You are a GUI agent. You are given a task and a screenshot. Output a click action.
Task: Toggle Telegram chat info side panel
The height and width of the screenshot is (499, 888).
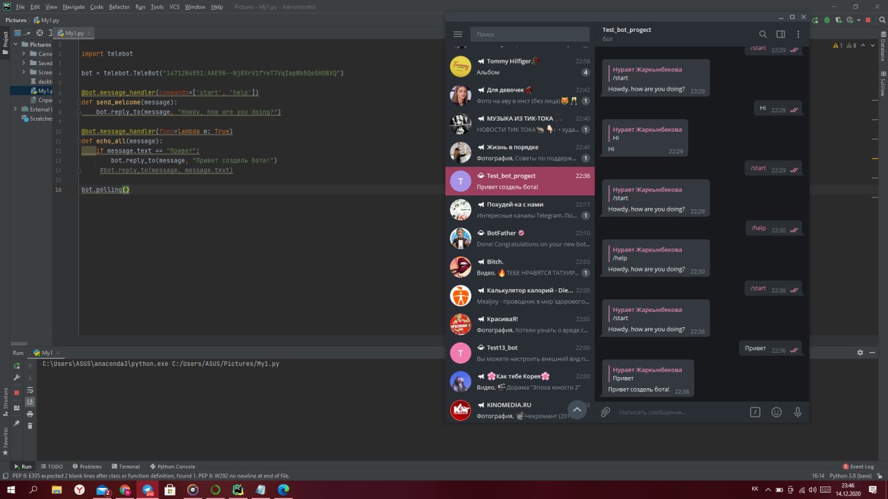coord(780,34)
